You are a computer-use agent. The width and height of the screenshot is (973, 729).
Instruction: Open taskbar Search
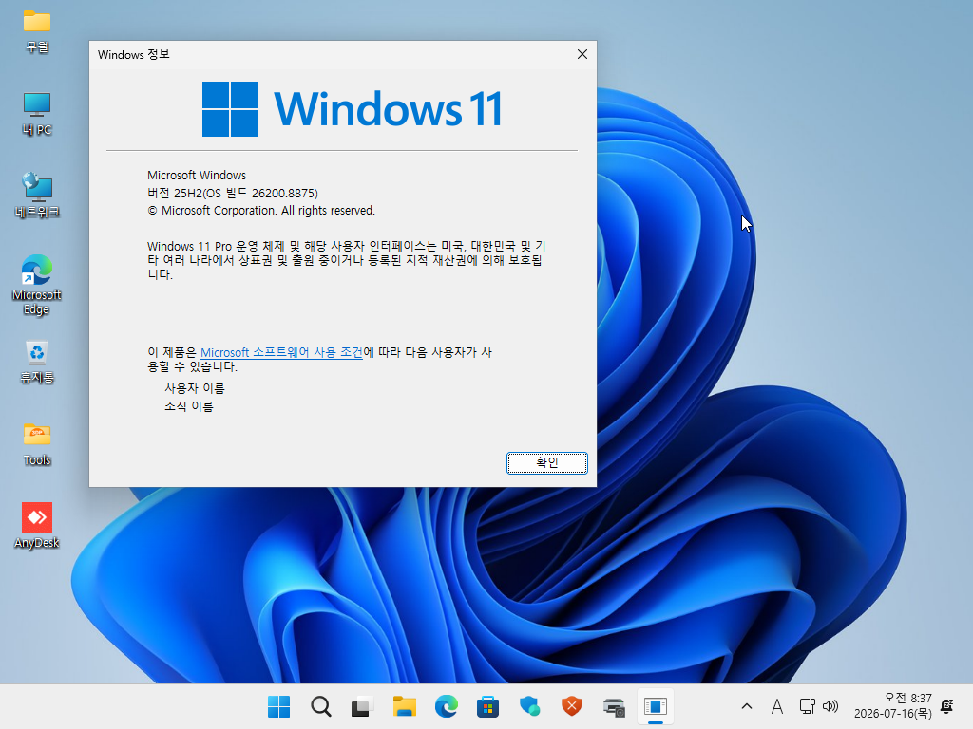pos(321,706)
